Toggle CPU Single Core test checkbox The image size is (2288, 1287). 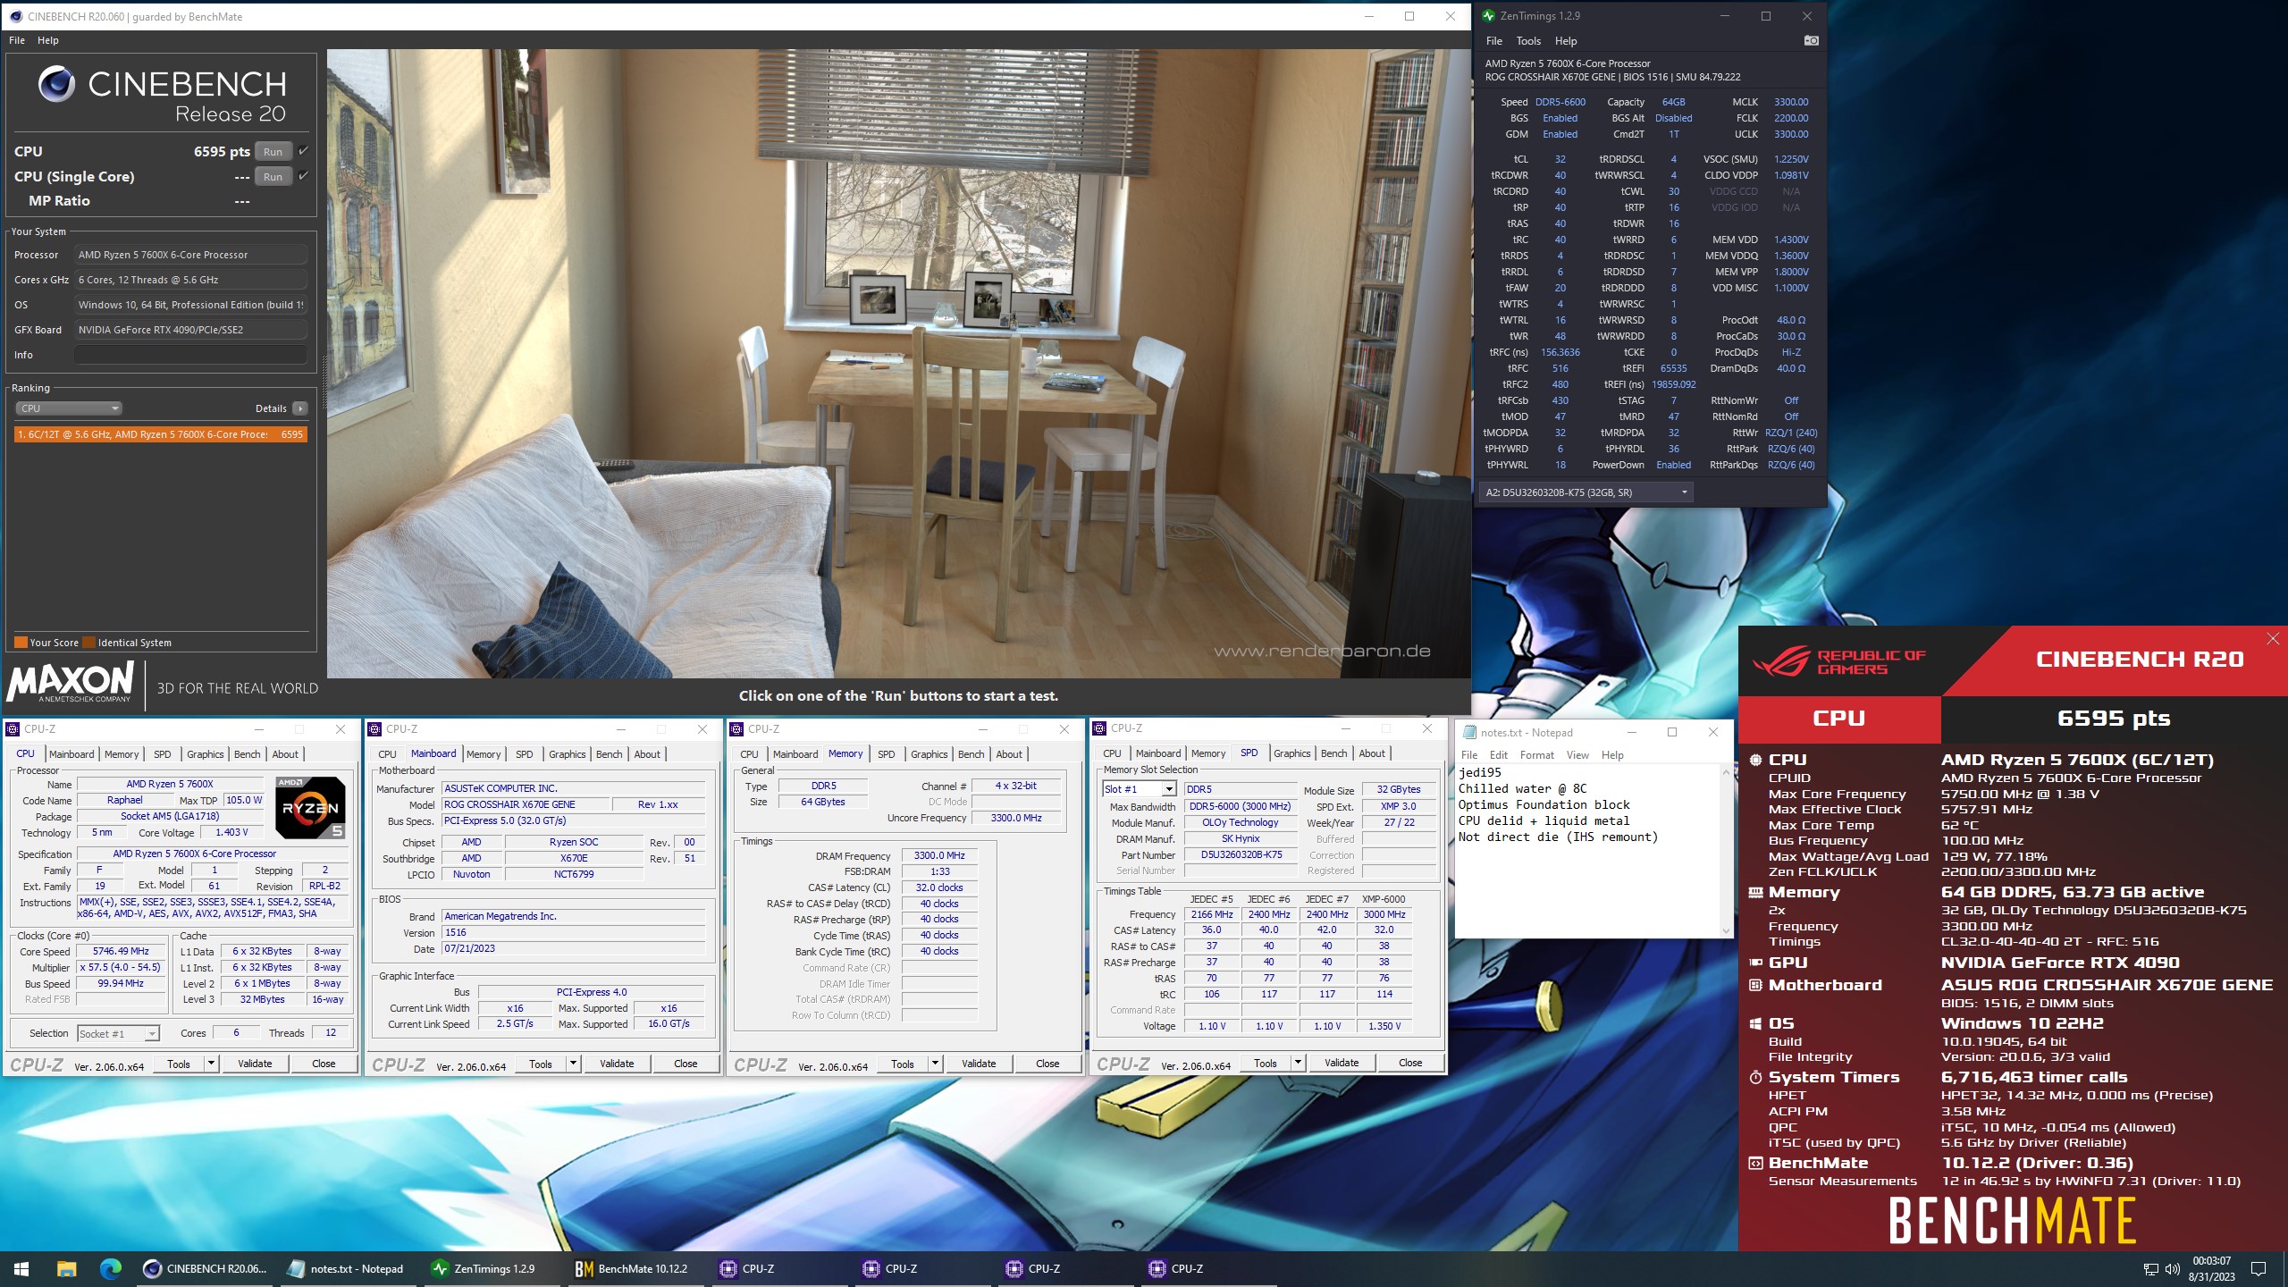click(x=304, y=175)
